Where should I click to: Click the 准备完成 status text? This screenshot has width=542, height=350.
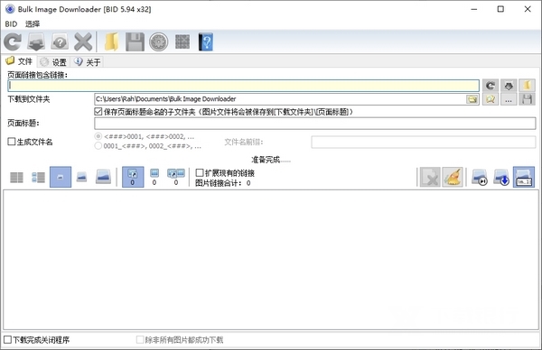pos(271,160)
